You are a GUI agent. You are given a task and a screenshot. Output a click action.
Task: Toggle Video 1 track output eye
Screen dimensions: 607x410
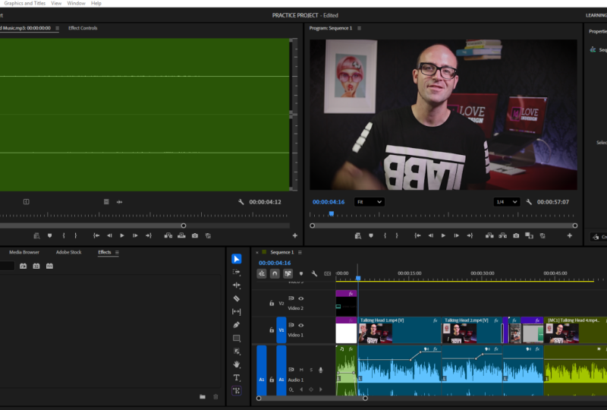(300, 325)
